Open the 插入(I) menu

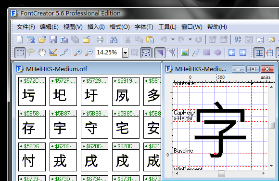click(96, 27)
